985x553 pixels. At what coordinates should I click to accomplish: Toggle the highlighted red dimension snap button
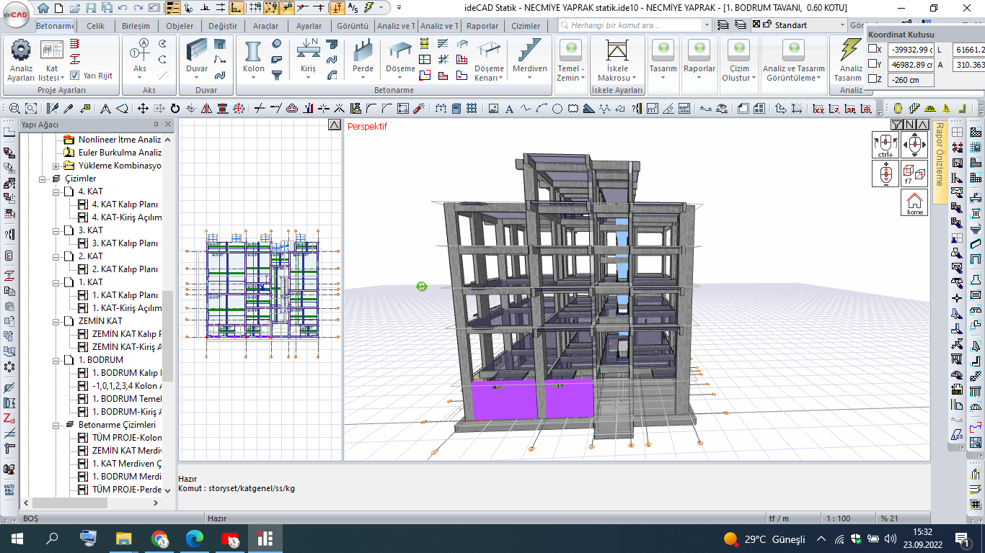click(337, 8)
